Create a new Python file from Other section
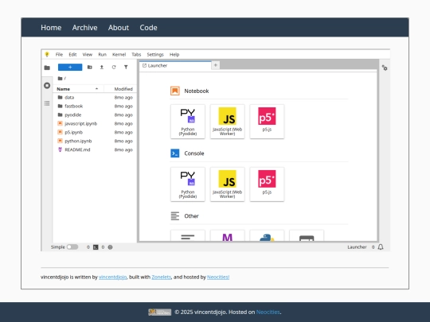This screenshot has width=430, height=322. pos(267,236)
